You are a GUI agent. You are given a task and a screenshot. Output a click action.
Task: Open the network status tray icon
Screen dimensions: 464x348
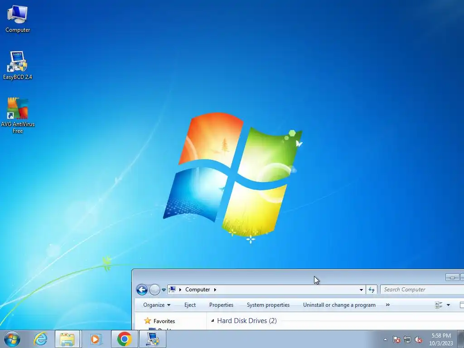407,339
